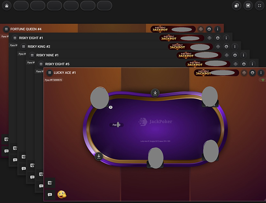Toggle pre-action checkbox in Risky Eight #5
The height and width of the screenshot is (203, 266).
[41, 174]
